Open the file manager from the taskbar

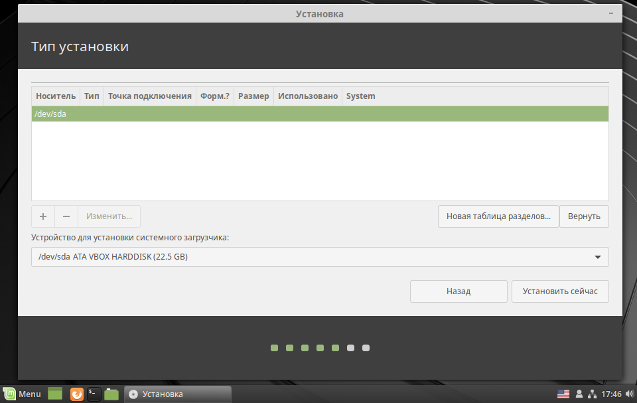[x=111, y=393]
